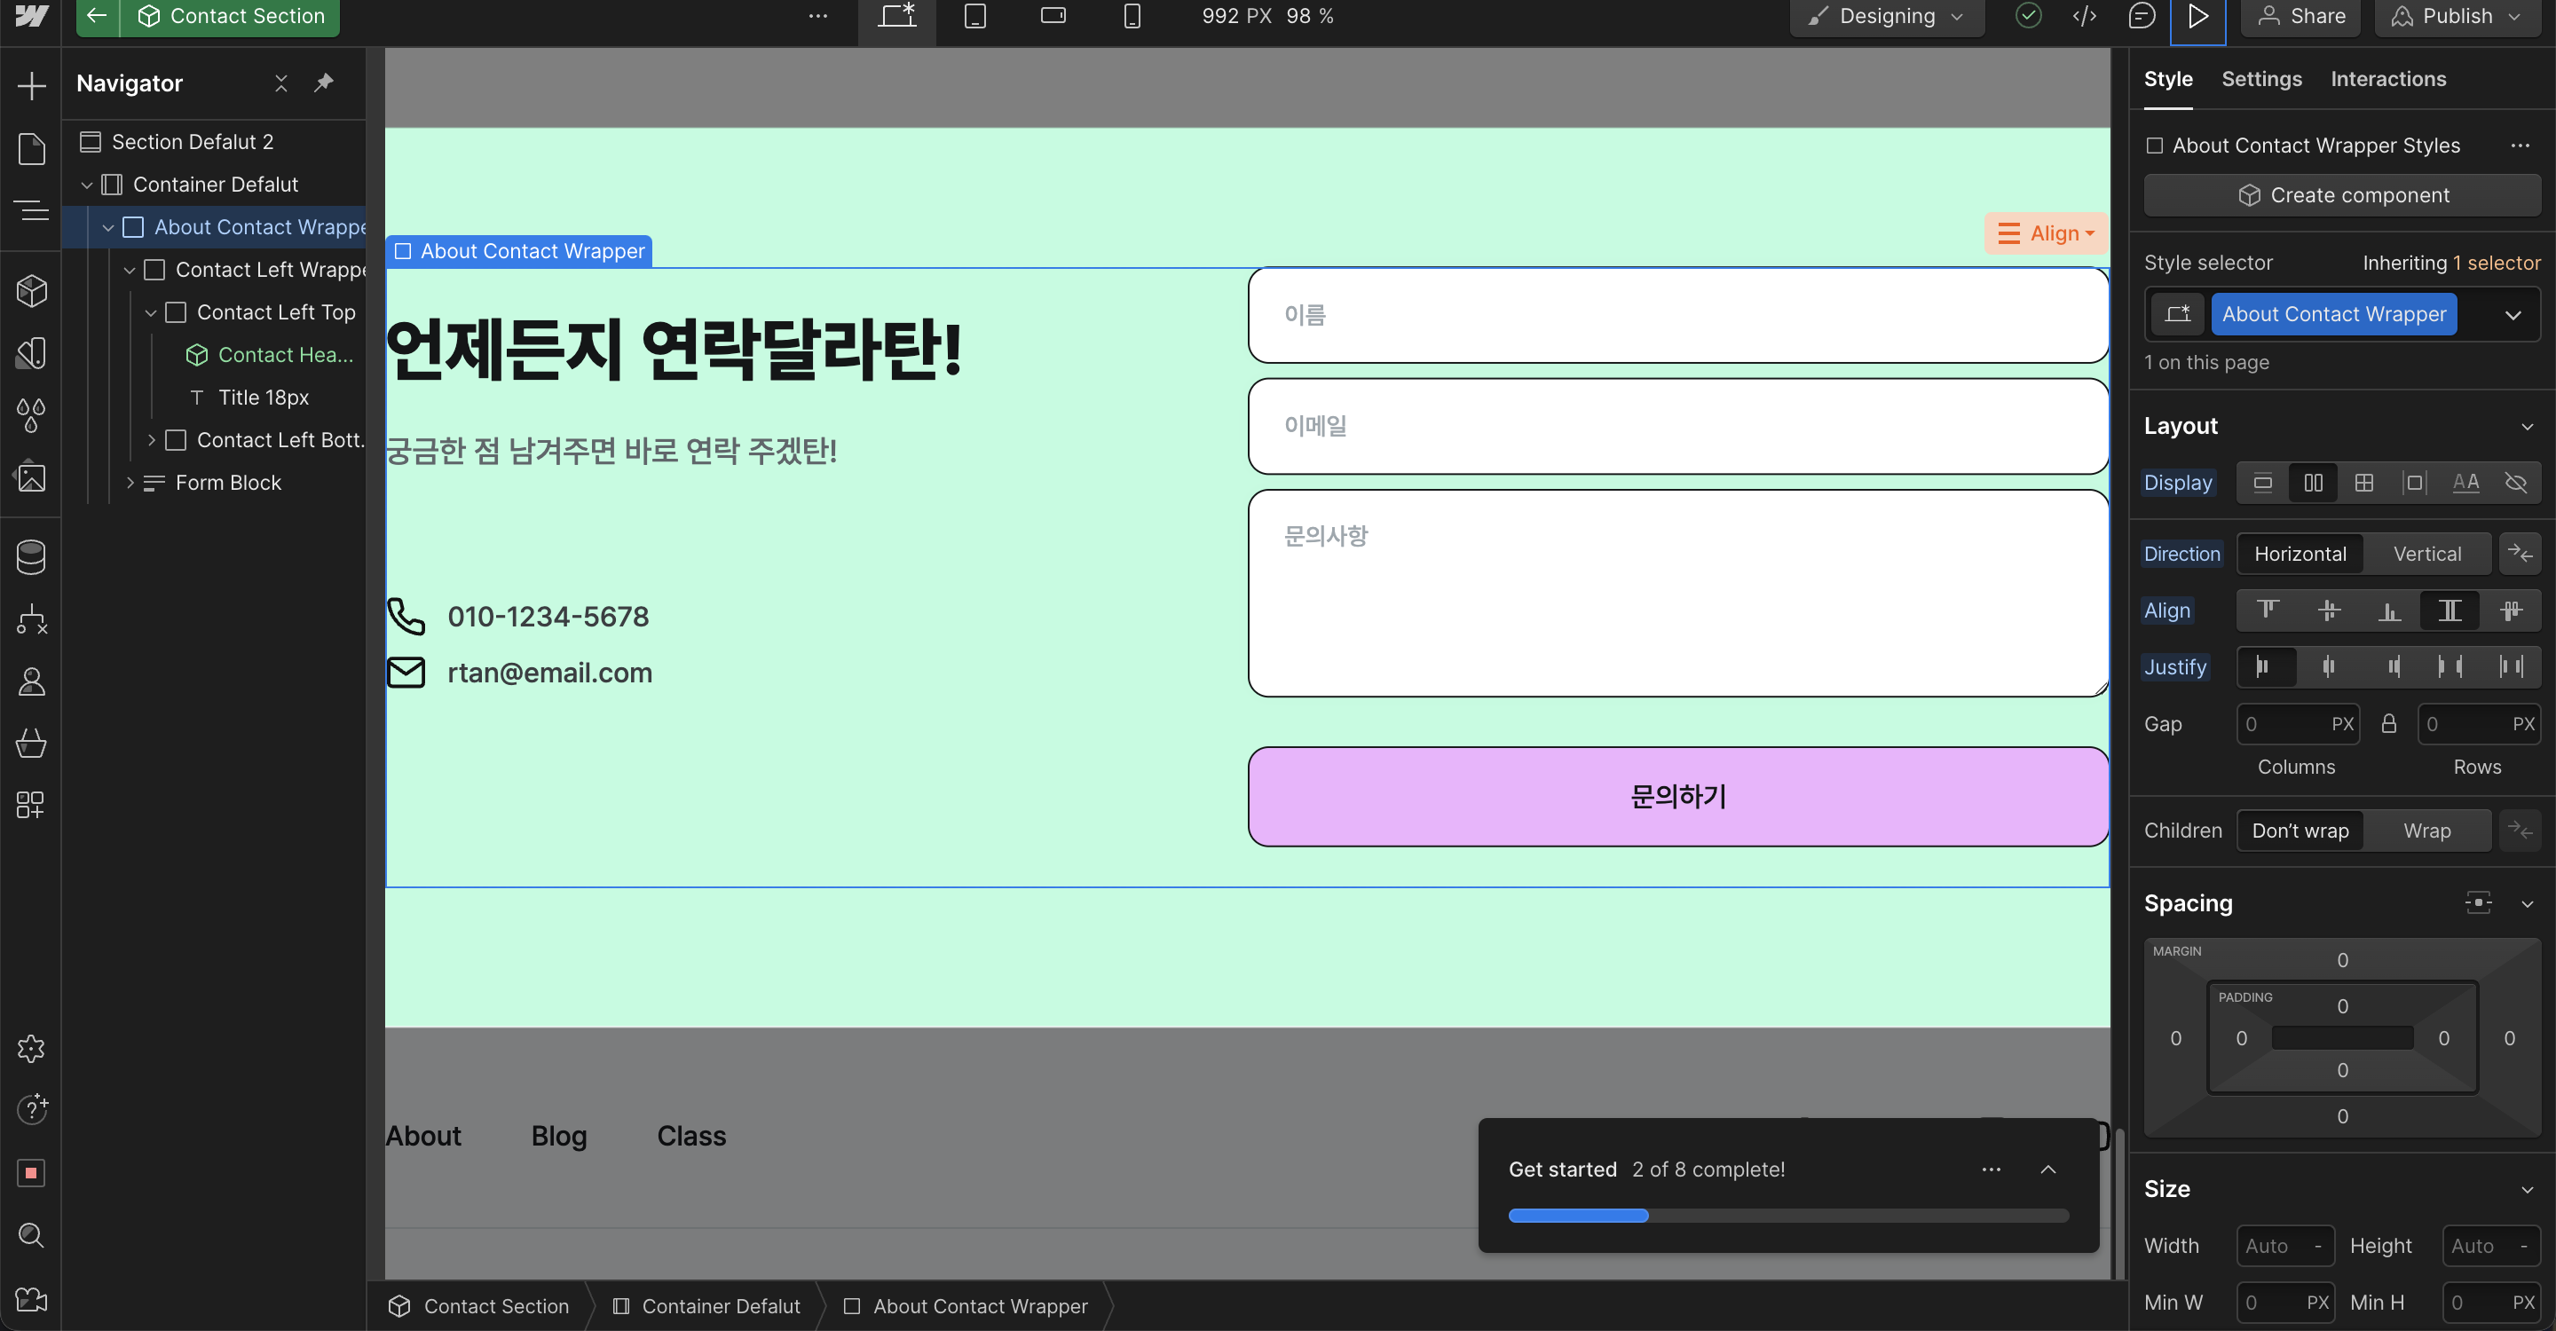Switch to mobile landscape breakpoint
Viewport: 2556px width, 1331px height.
click(1053, 16)
